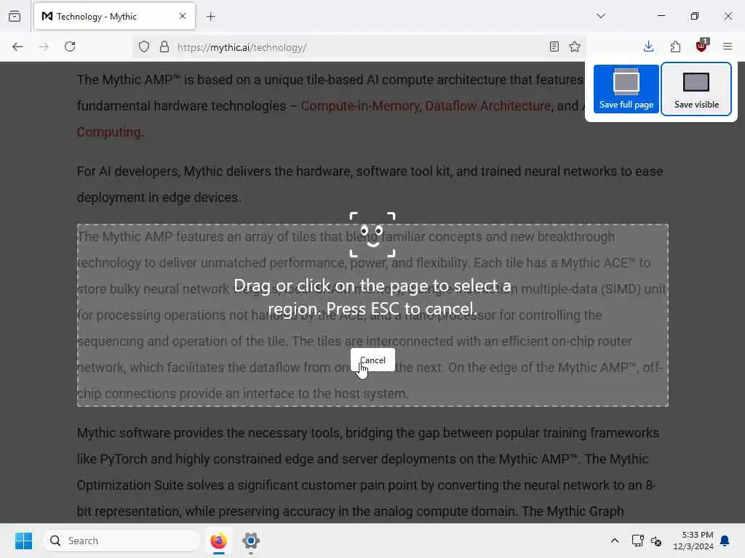Open a new tab
Viewport: 745px width, 558px height.
pyautogui.click(x=211, y=17)
